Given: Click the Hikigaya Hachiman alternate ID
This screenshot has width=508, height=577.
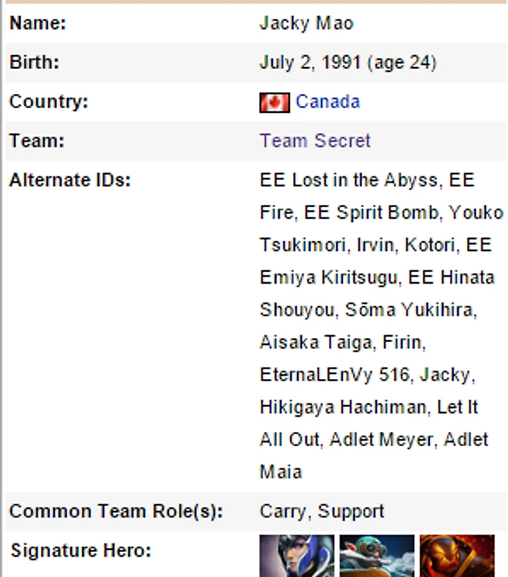Looking at the screenshot, I should tap(344, 407).
